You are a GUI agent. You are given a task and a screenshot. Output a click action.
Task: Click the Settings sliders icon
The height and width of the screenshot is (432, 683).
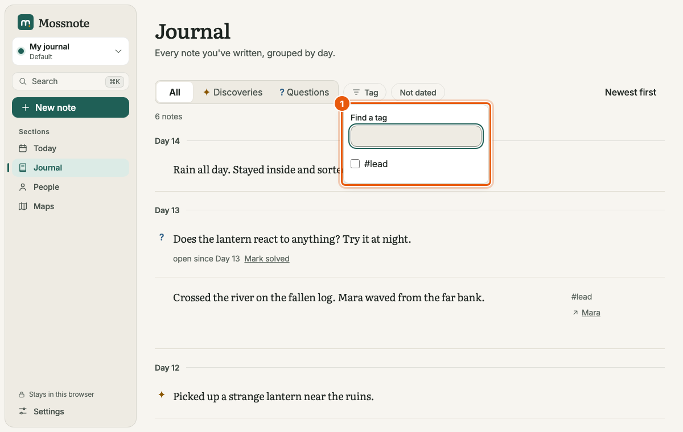click(23, 412)
